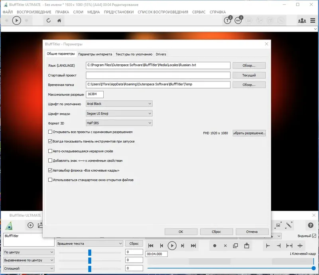The image size is (319, 275).
Task: Click the refresh arrow icon in toolbar
Action: point(48,21)
